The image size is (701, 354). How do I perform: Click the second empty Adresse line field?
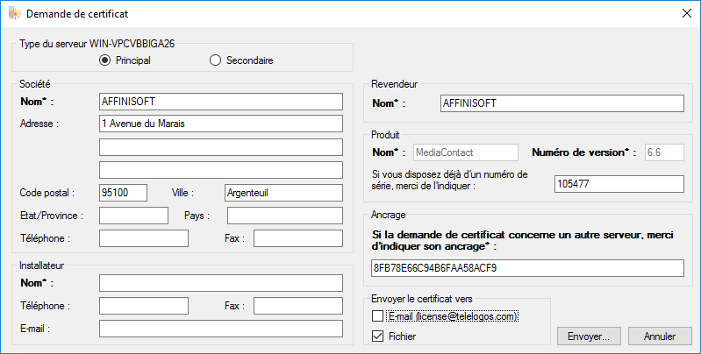pyautogui.click(x=221, y=147)
